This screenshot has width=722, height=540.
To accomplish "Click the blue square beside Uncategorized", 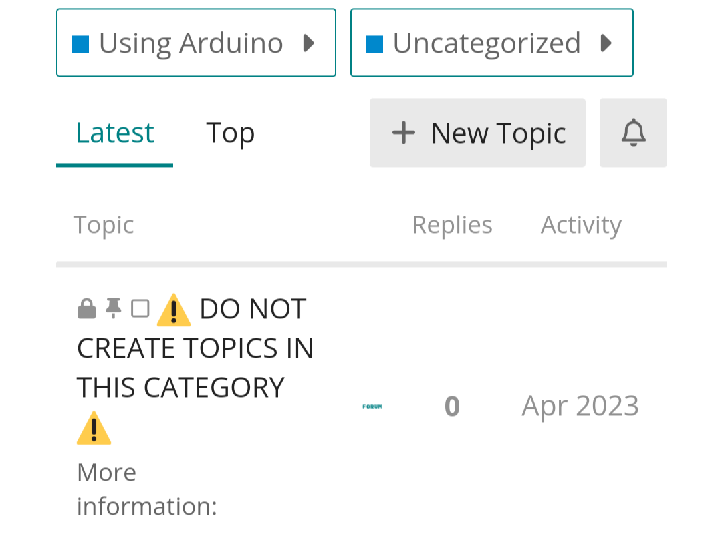I will click(374, 44).
